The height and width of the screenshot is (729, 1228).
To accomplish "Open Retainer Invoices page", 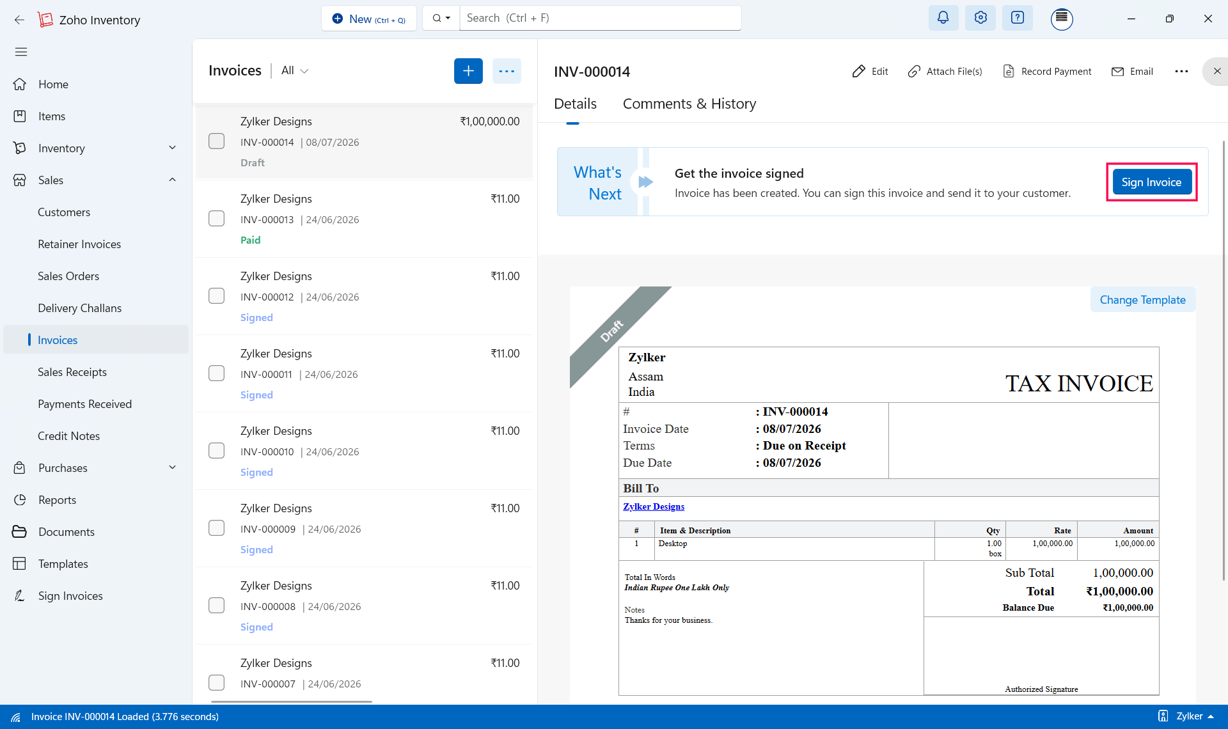I will (79, 244).
